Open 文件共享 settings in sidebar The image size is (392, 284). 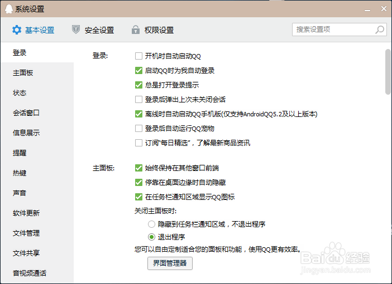(x=37, y=253)
